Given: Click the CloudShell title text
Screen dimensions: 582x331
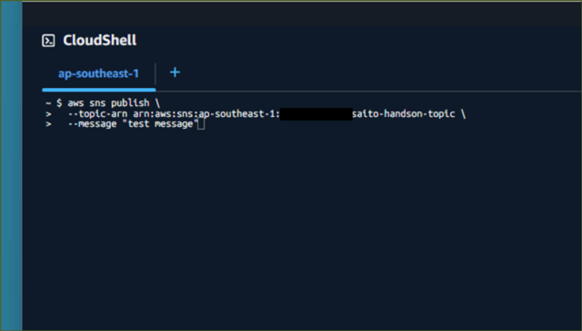Looking at the screenshot, I should 99,40.
